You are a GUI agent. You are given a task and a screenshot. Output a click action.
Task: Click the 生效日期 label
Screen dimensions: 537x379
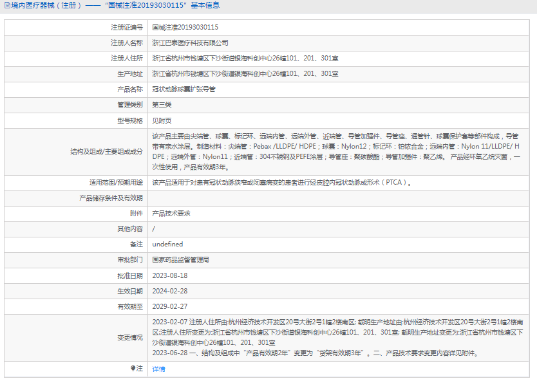(130, 291)
